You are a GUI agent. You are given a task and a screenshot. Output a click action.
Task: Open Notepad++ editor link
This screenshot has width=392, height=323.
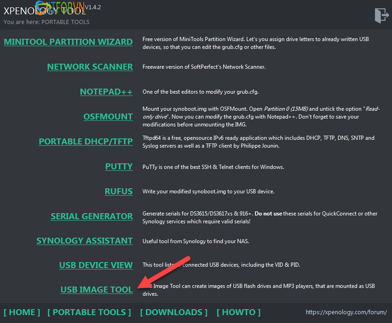[106, 92]
